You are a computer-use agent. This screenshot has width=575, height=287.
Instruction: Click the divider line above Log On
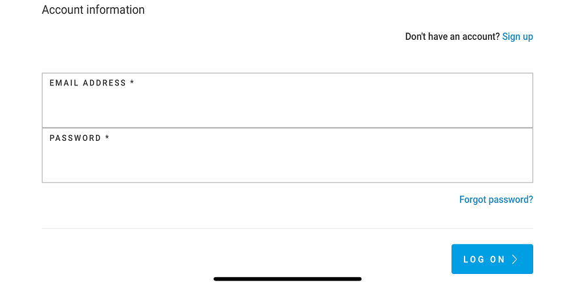click(287, 228)
